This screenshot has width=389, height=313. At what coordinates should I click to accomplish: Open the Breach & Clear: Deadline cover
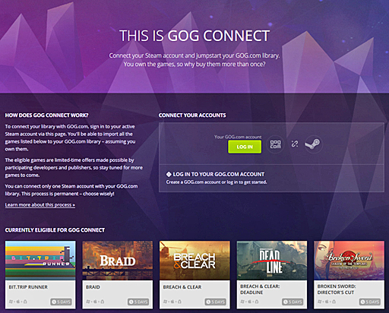coord(272,261)
